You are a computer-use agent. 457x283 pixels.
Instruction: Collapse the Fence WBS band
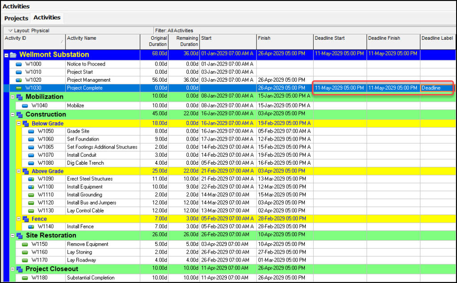(19, 219)
